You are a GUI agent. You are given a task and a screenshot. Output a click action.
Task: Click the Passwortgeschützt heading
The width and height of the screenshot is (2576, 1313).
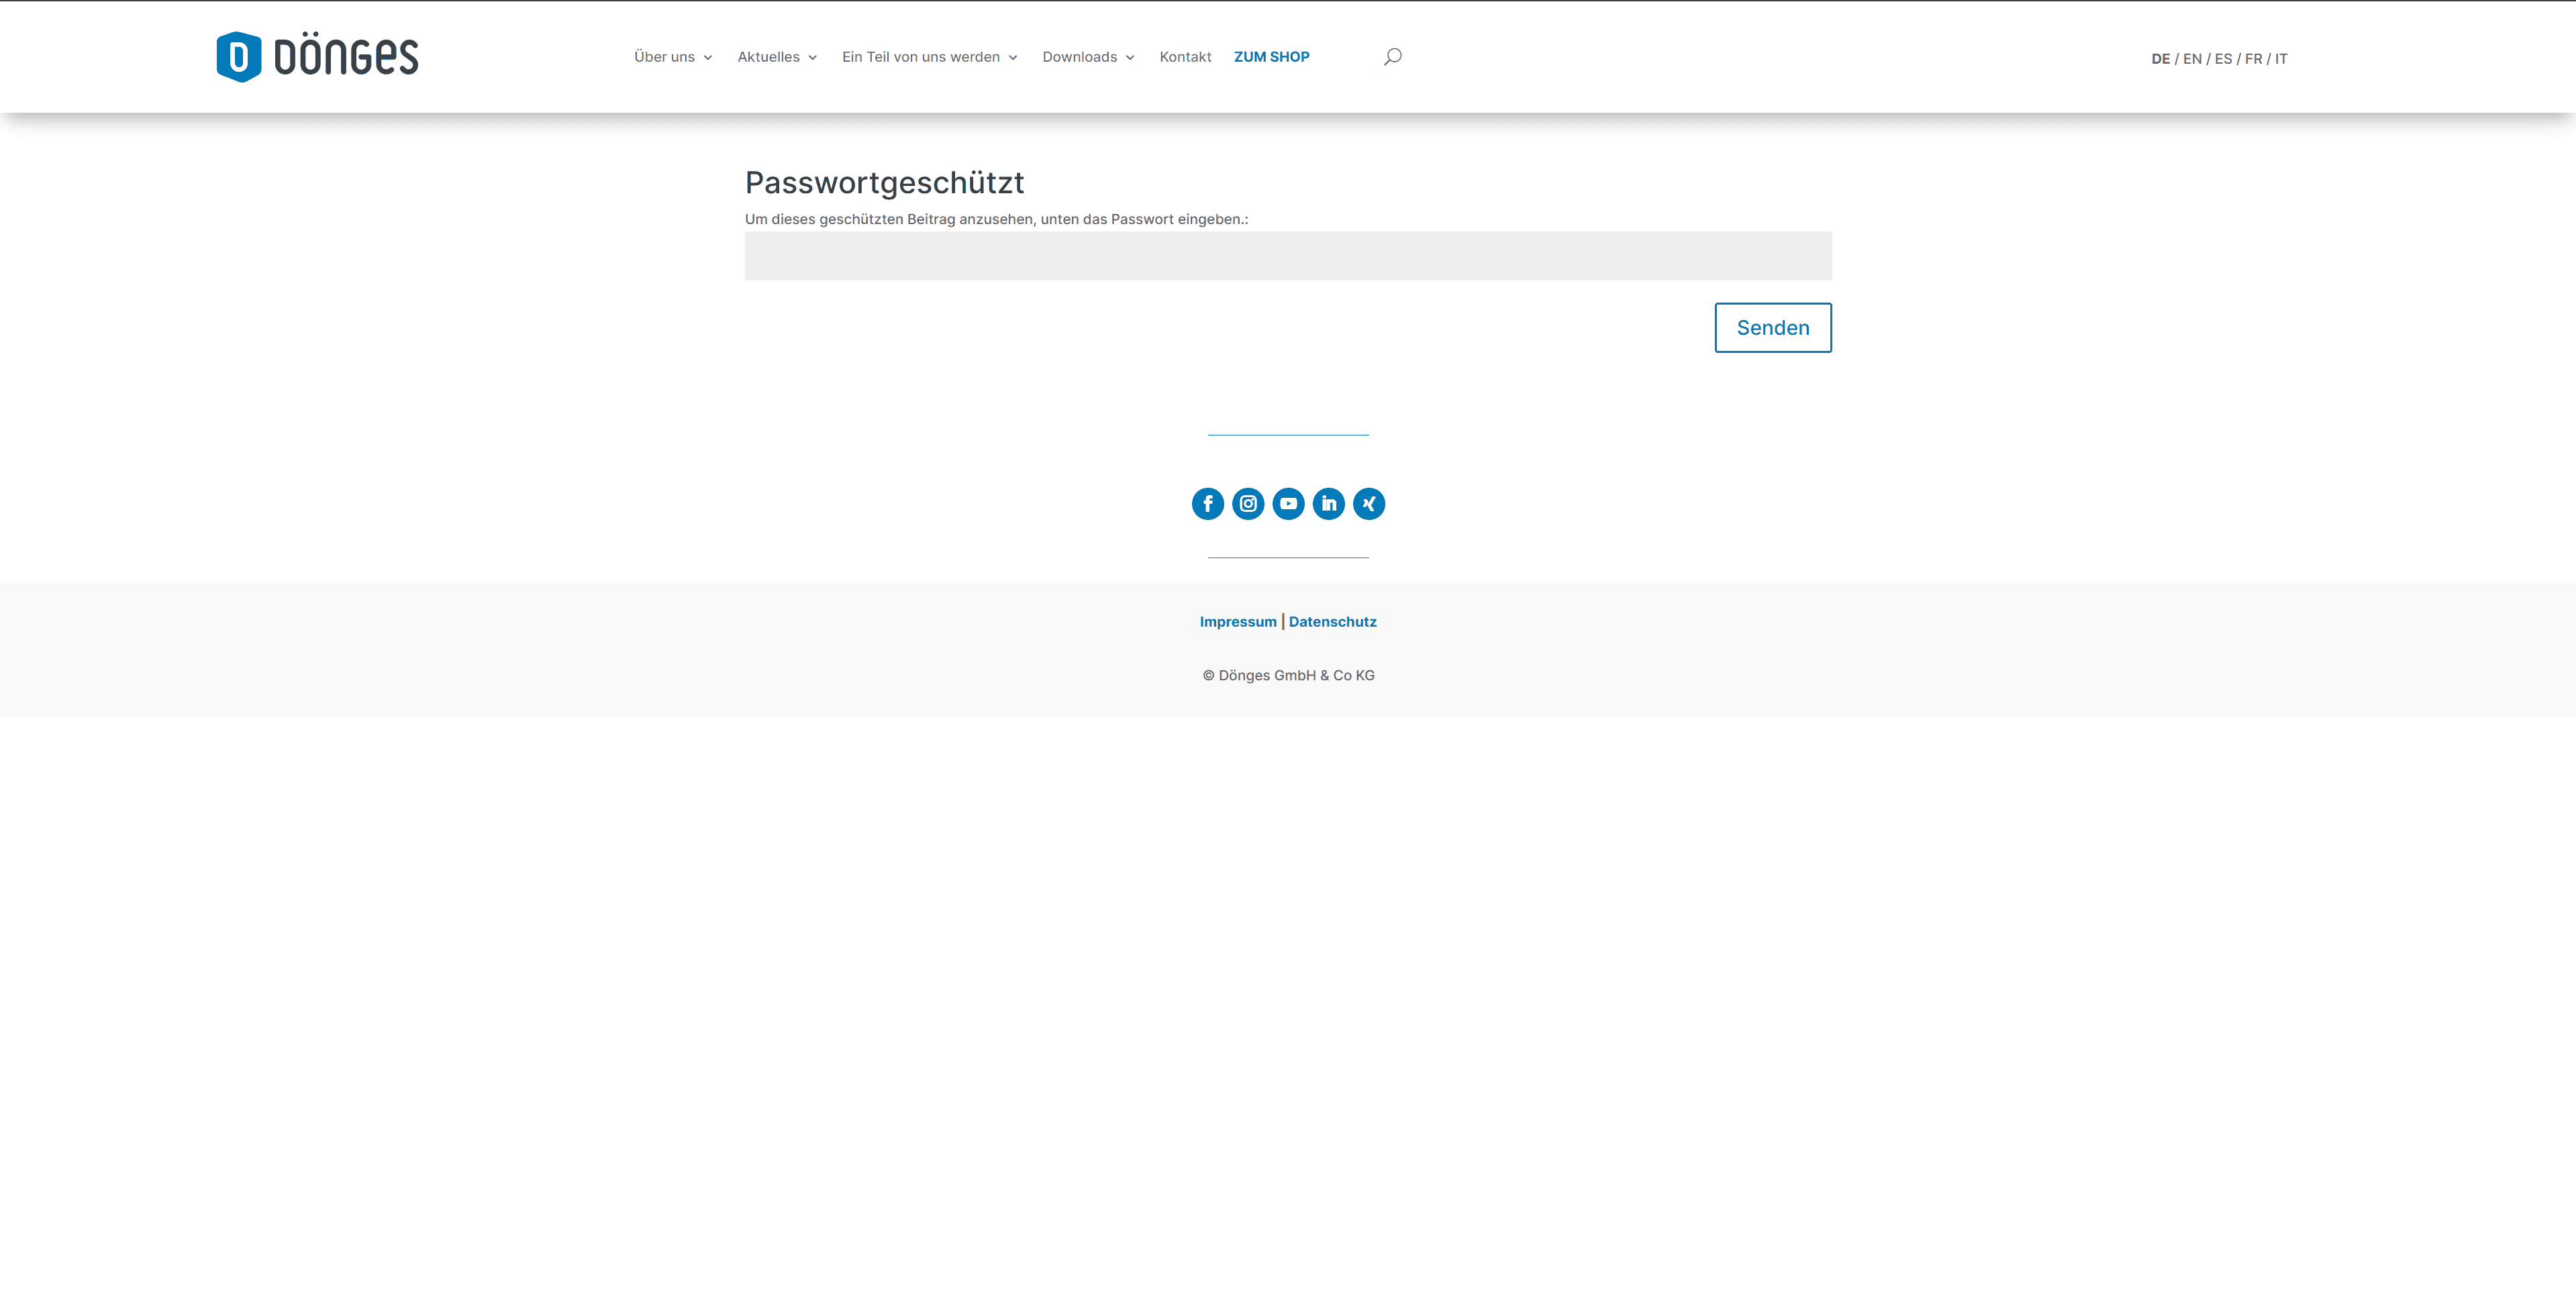pos(884,183)
